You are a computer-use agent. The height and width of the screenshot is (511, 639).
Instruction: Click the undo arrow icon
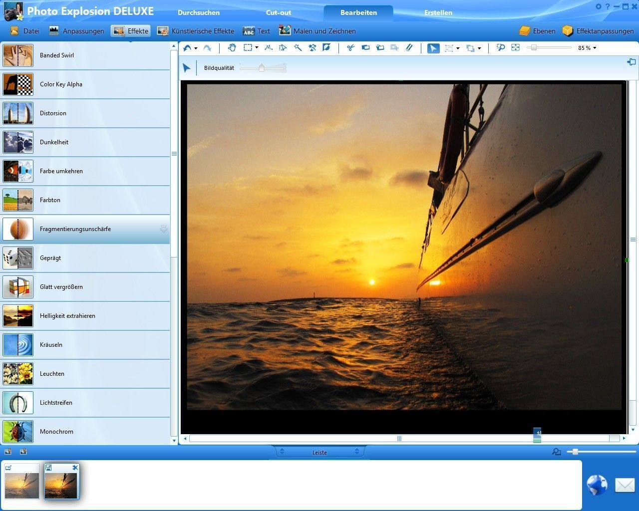187,48
